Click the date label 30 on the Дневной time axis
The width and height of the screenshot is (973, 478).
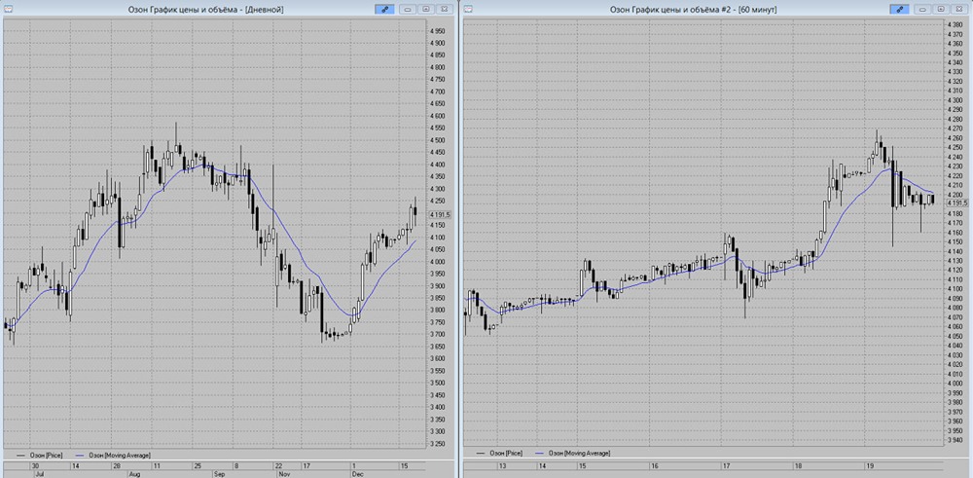click(36, 466)
